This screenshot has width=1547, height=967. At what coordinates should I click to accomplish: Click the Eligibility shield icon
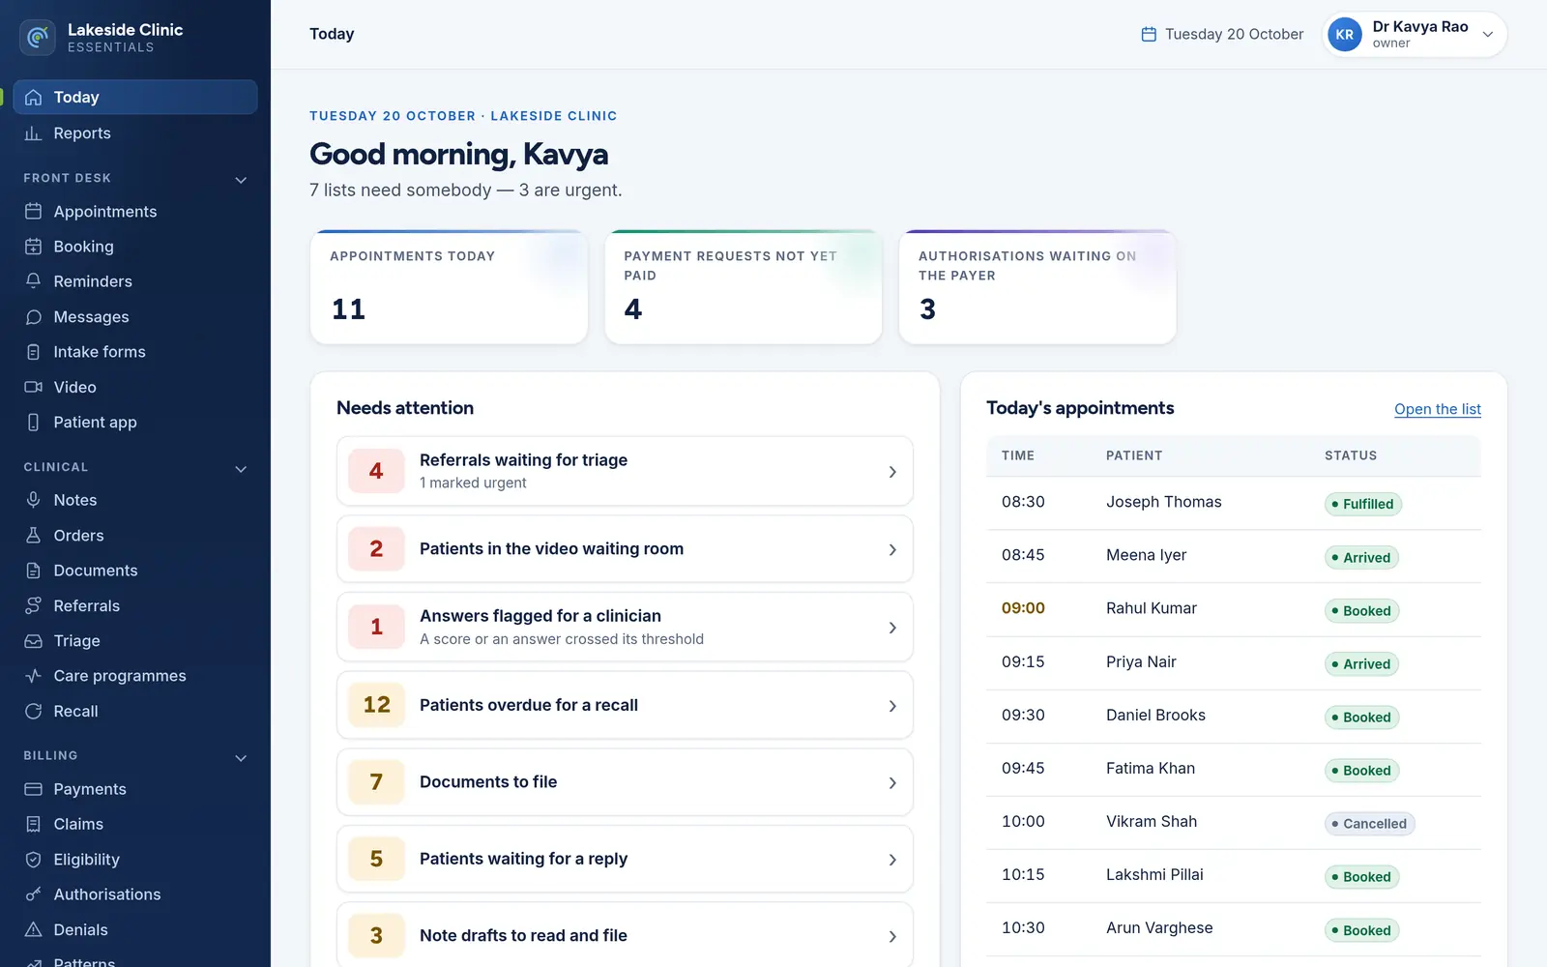[x=33, y=860]
